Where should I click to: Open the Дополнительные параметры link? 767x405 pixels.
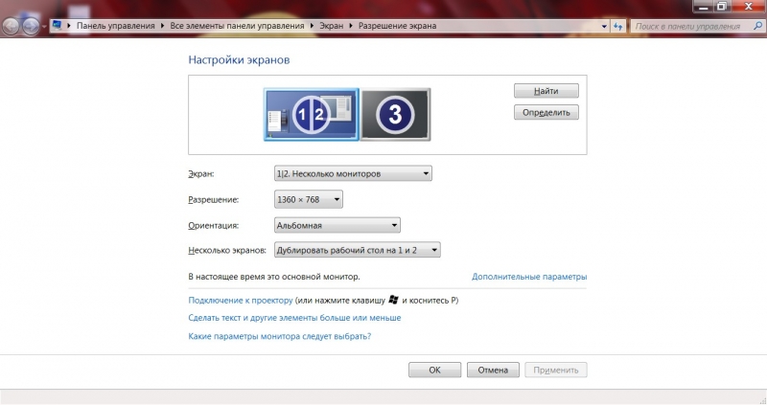pos(529,277)
